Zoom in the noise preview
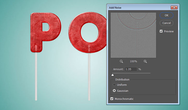Screen dimensions: 188x110 click(x=145, y=61)
